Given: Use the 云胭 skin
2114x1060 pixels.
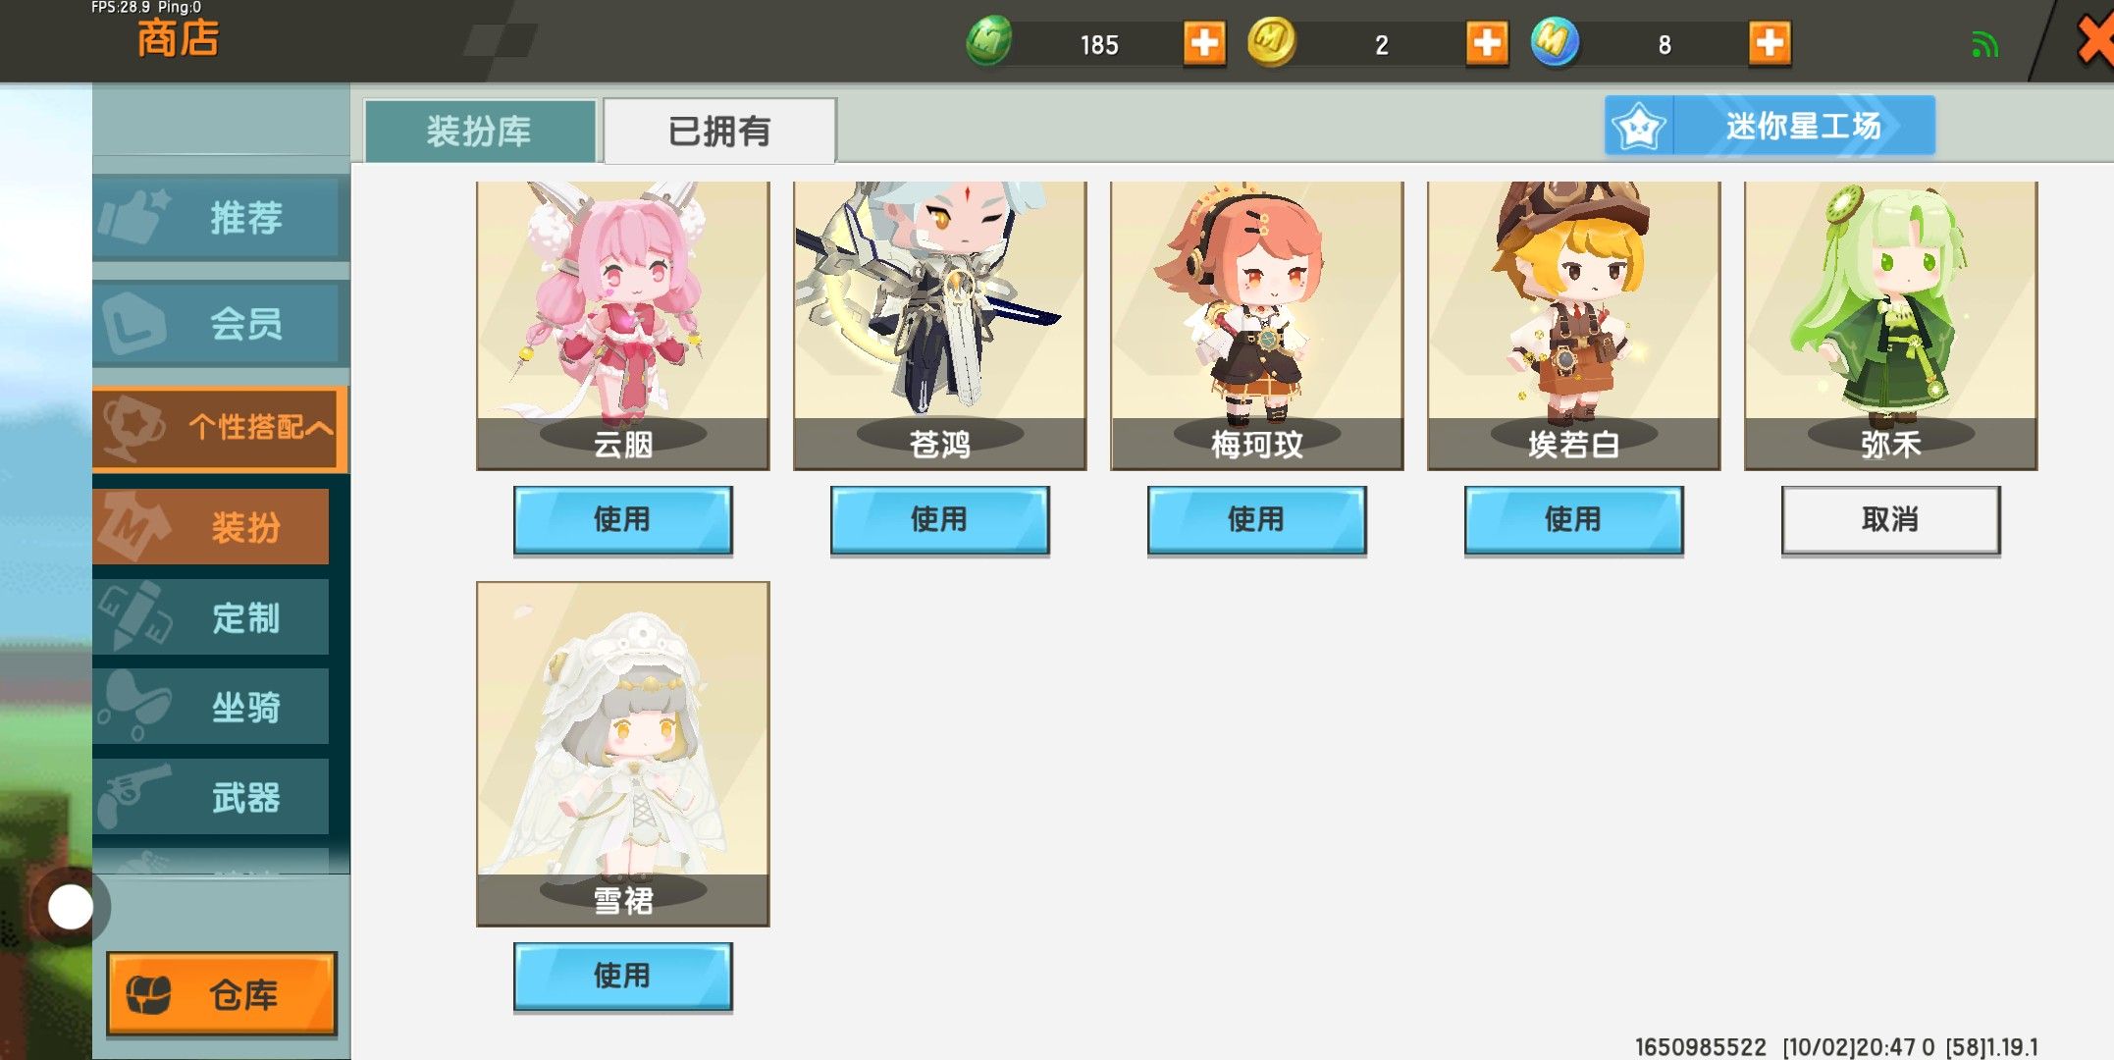Looking at the screenshot, I should [622, 520].
